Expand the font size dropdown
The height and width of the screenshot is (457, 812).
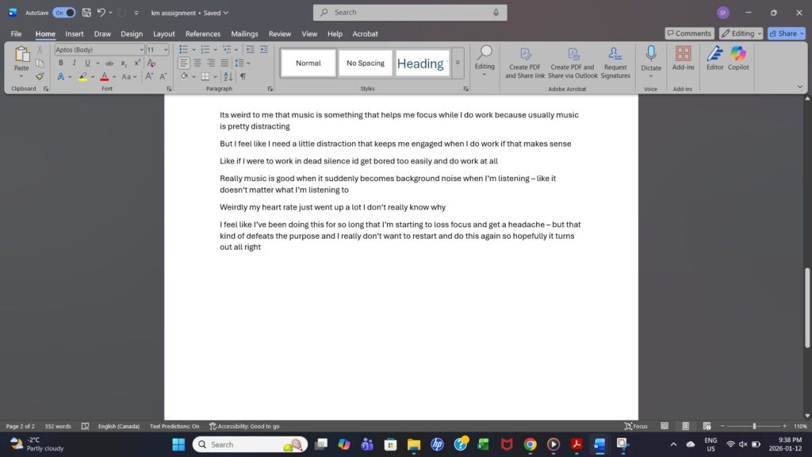[166, 49]
